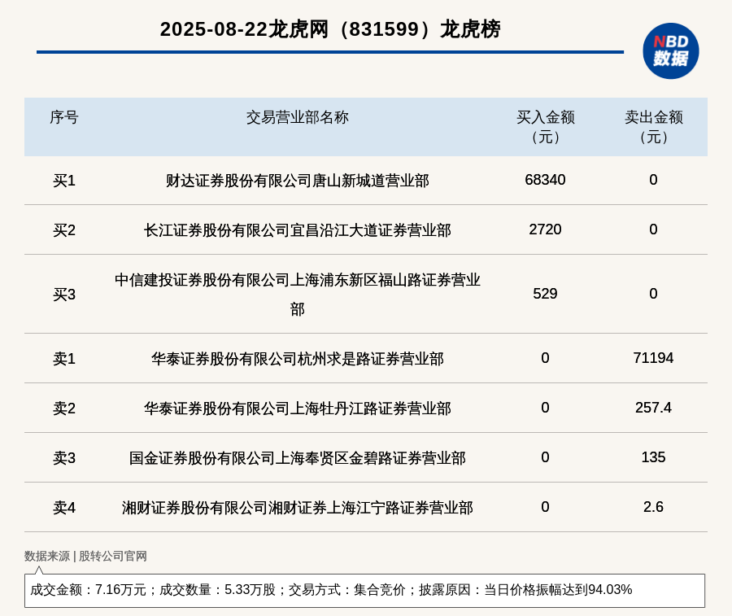Select 中信建投证券 上海浦东新区福山路 branch name
Screen dimensions: 732x616
pyautogui.click(x=298, y=295)
